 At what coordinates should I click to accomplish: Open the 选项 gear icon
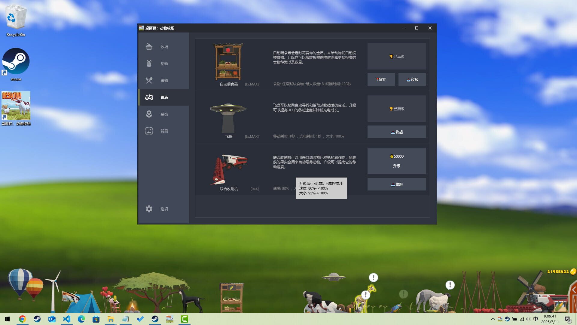coord(149,209)
